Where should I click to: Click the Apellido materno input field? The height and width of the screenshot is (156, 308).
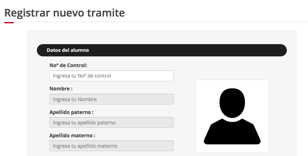(x=111, y=146)
